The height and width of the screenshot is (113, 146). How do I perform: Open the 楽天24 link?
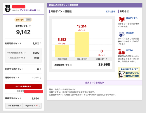tap(129, 50)
